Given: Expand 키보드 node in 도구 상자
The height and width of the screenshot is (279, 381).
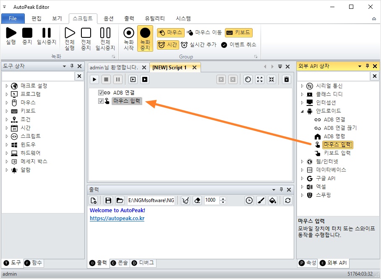Looking at the screenshot, I should coord(7,111).
